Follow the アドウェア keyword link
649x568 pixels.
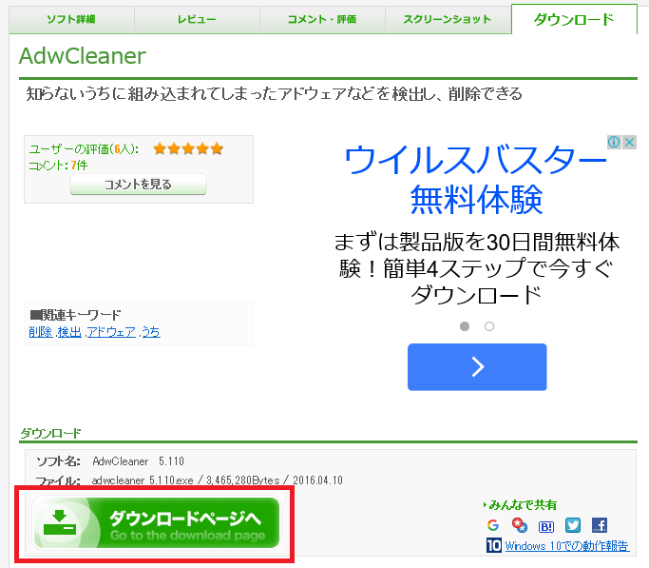point(111,332)
